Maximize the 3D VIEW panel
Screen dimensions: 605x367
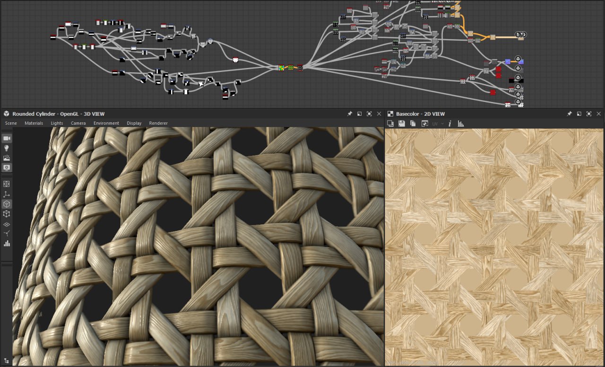[369, 114]
